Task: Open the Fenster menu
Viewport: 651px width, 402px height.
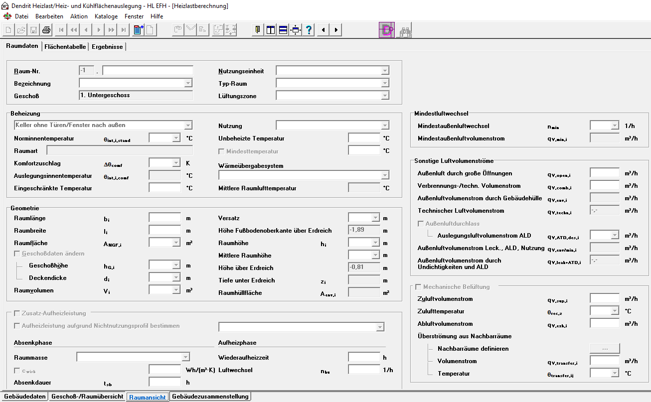Action: point(134,16)
